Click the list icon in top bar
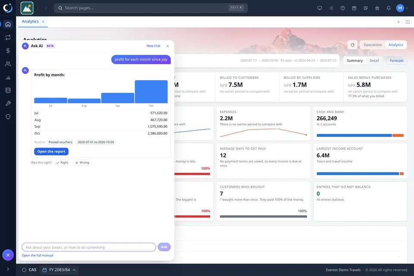Screen dimensions: 414x276 pyautogui.click(x=331, y=8)
